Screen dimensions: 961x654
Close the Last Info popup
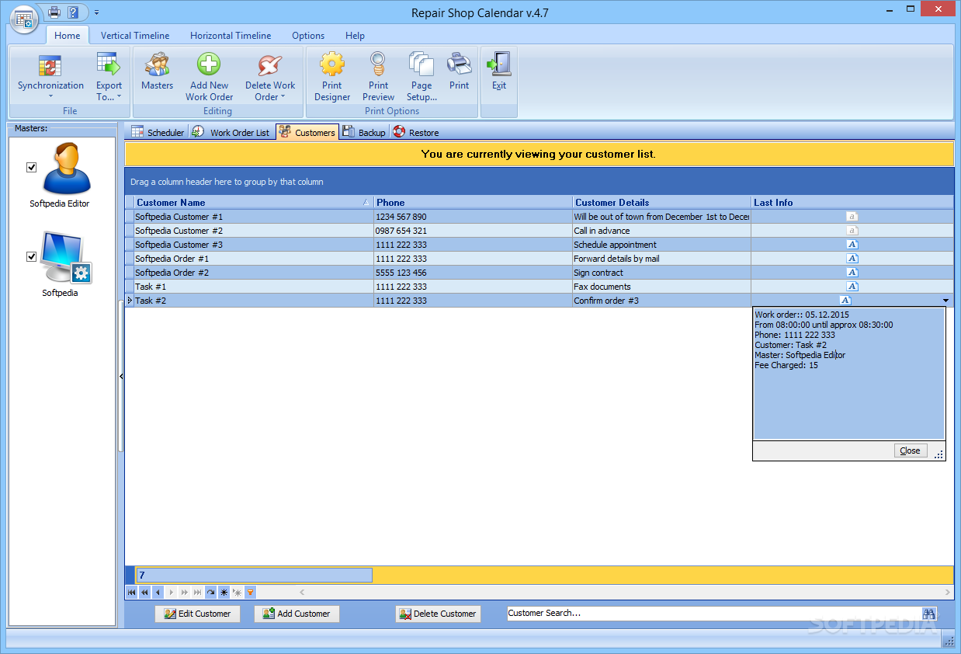coord(910,450)
